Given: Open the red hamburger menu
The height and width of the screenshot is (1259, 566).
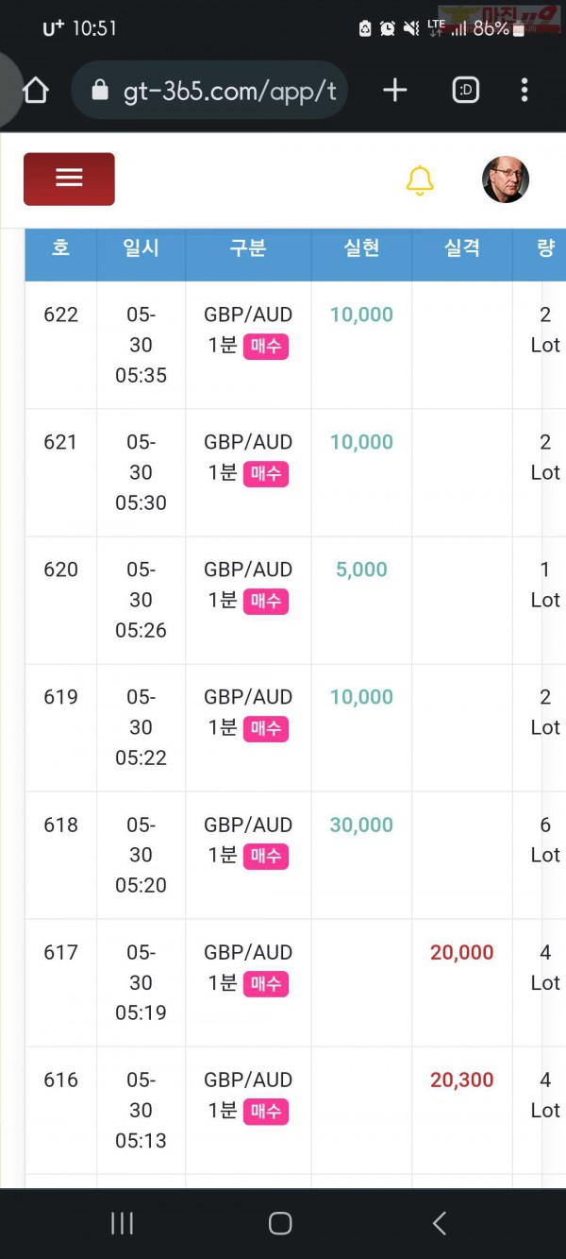Looking at the screenshot, I should click(69, 179).
